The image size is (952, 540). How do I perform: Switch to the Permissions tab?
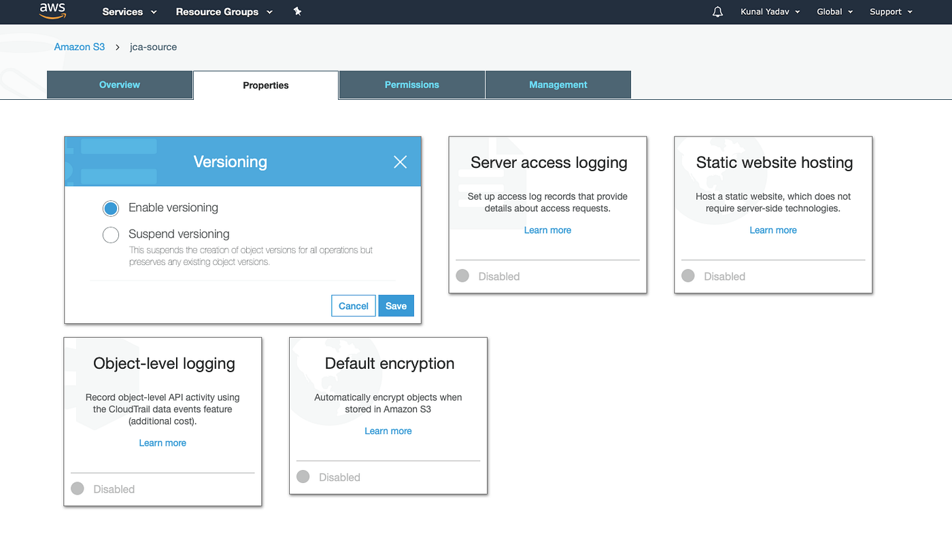(411, 84)
